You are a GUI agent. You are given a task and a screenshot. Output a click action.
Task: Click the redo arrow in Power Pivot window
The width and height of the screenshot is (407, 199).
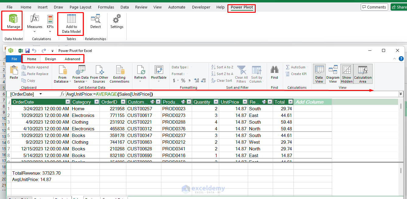(44, 51)
